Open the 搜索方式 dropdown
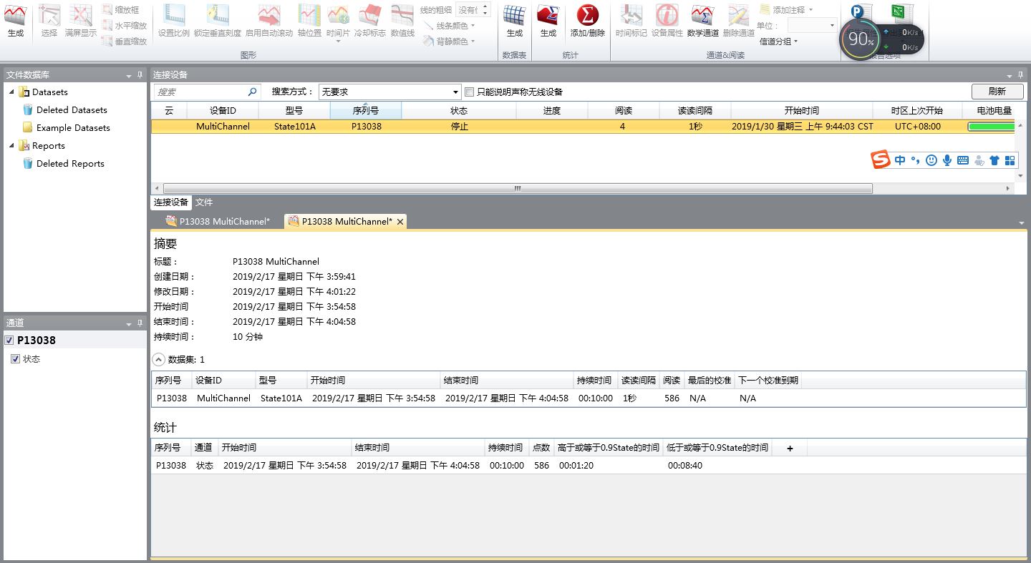The height and width of the screenshot is (563, 1031). point(456,92)
